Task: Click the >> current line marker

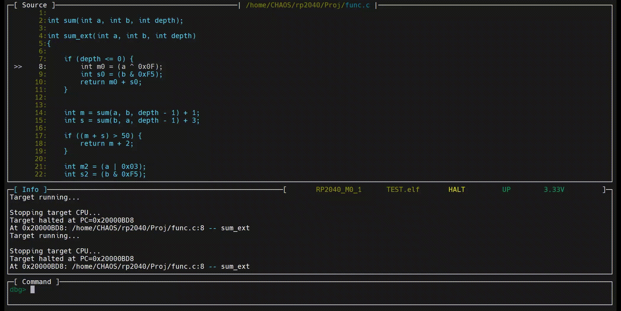Action: [x=18, y=67]
